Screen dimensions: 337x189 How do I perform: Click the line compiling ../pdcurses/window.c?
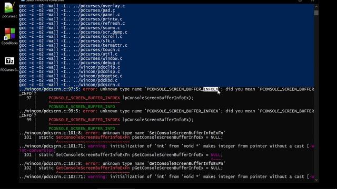71,58
